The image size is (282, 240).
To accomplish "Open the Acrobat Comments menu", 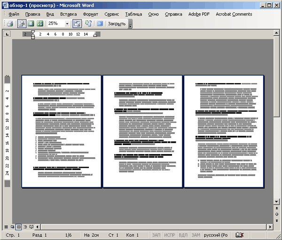I will (x=234, y=14).
